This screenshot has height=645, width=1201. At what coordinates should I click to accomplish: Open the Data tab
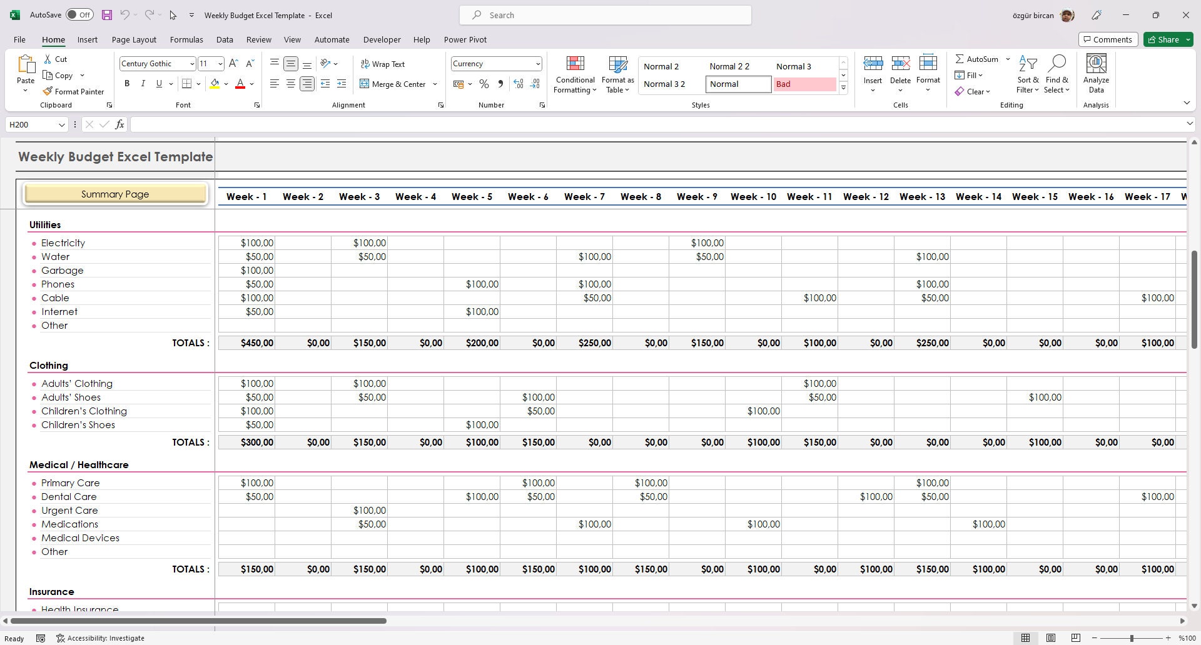click(225, 39)
